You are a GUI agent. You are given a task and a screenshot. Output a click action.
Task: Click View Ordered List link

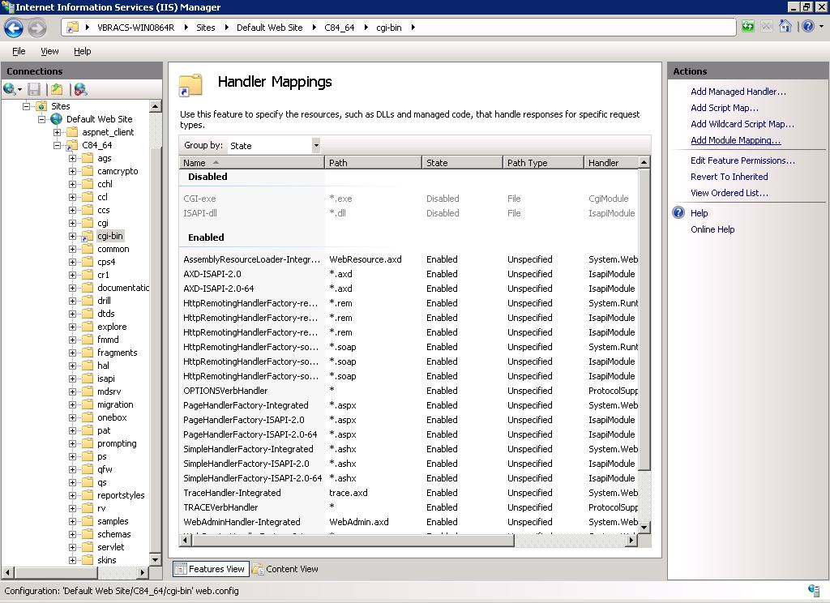click(729, 193)
